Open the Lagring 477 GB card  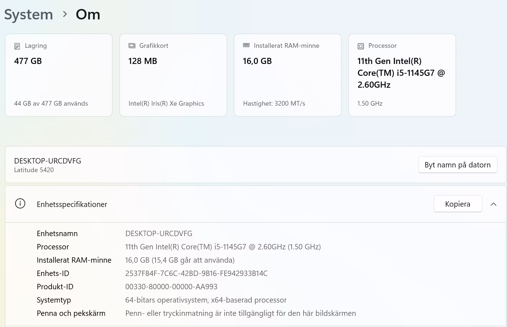(59, 75)
